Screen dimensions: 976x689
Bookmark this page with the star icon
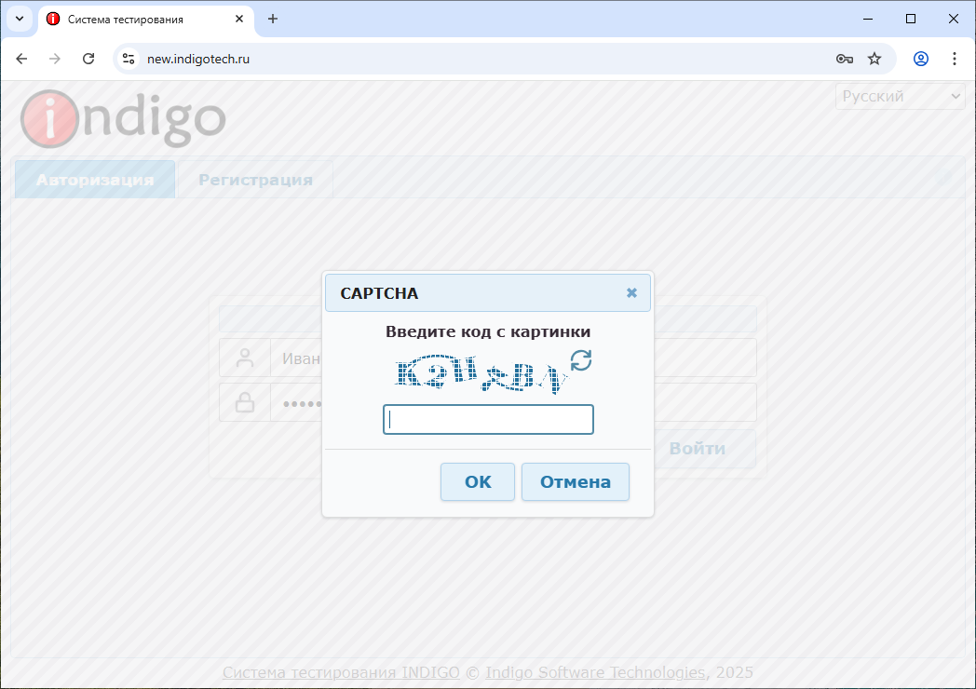pyautogui.click(x=874, y=59)
